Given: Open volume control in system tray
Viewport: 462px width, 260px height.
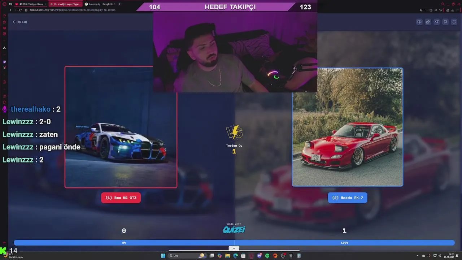Looking at the screenshot, I should pyautogui.click(x=439, y=256).
